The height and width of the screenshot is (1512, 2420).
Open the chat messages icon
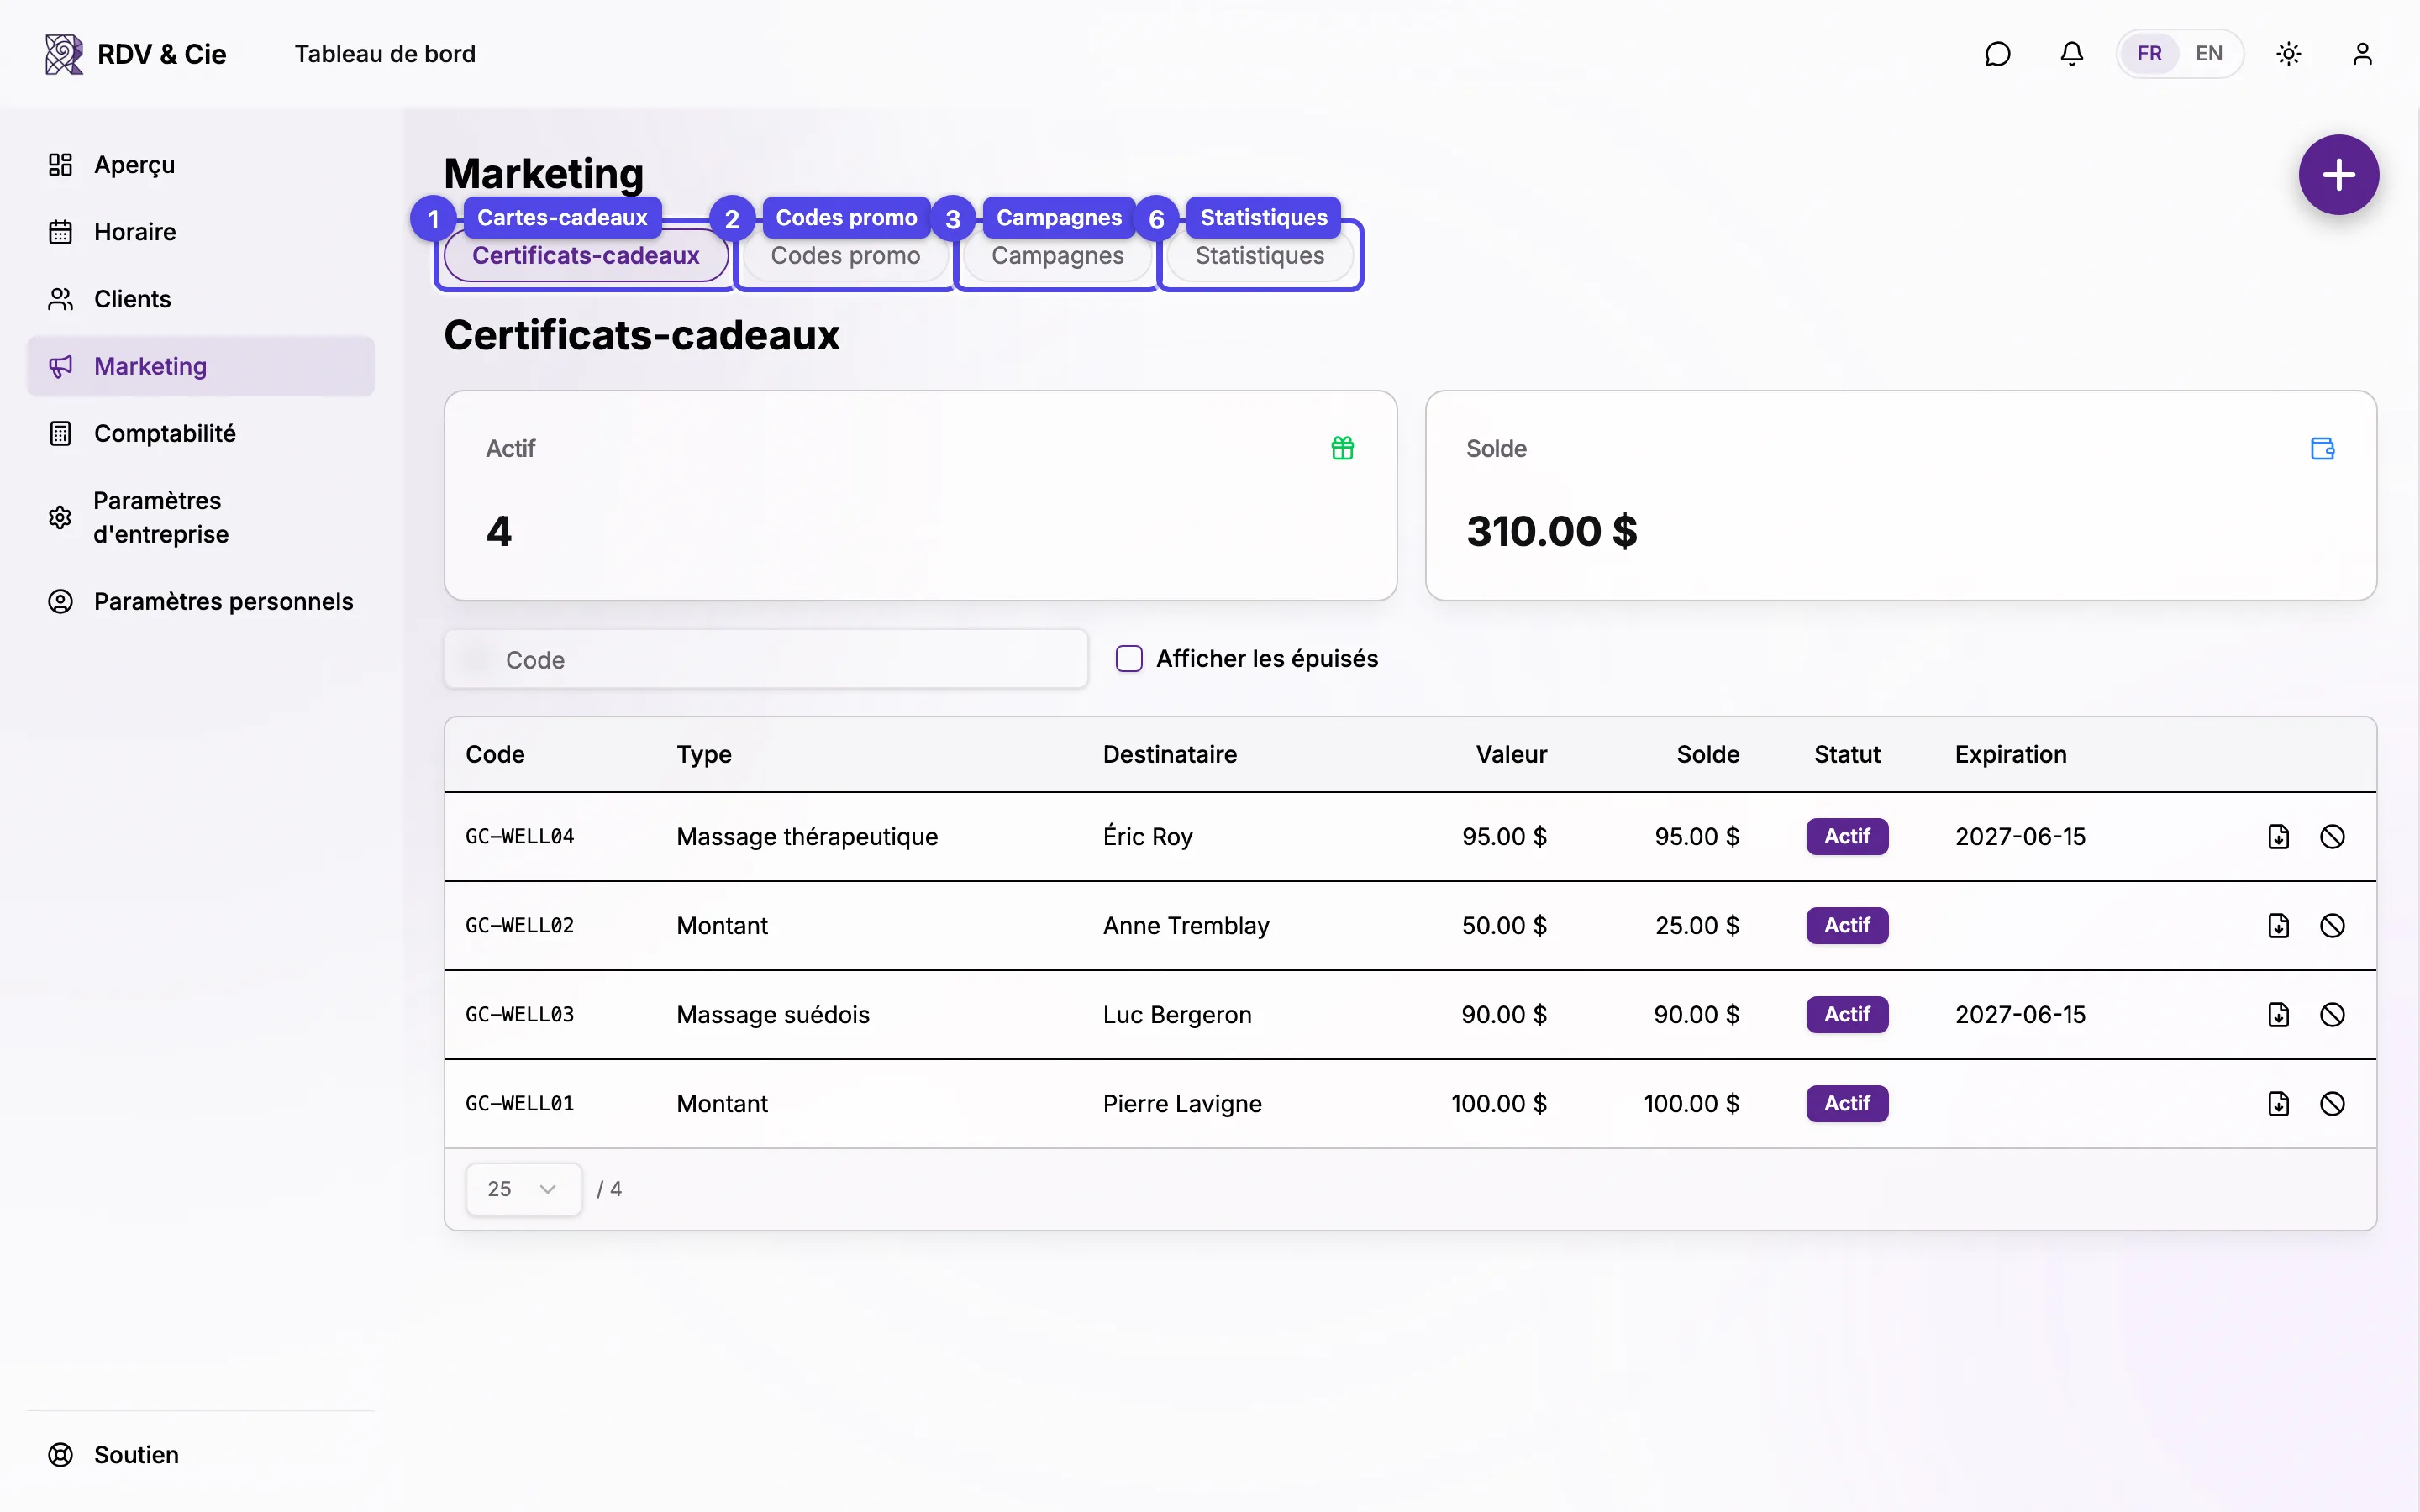tap(1997, 54)
